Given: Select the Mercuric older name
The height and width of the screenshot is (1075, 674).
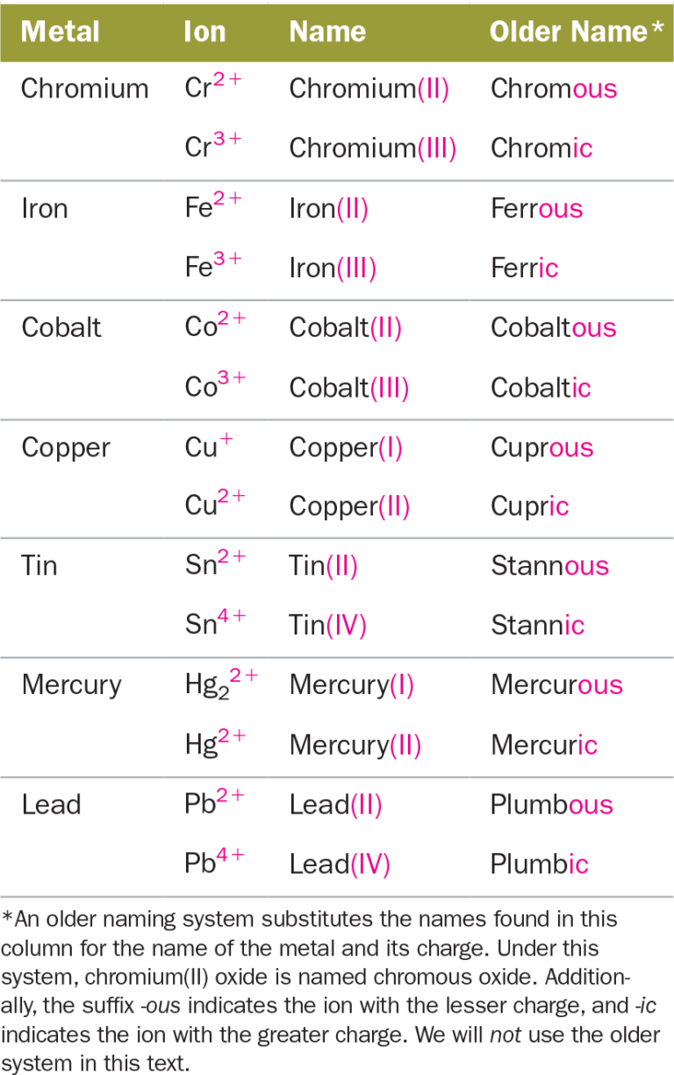Looking at the screenshot, I should [x=544, y=745].
